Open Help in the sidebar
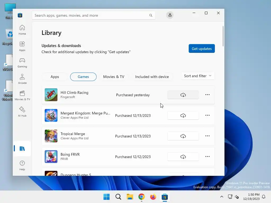The width and height of the screenshot is (271, 203). click(22, 165)
